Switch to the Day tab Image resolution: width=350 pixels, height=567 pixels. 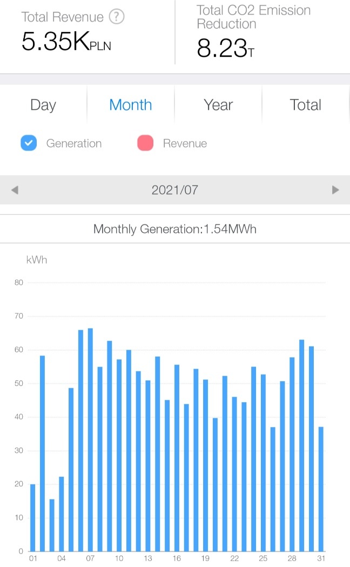coord(43,105)
